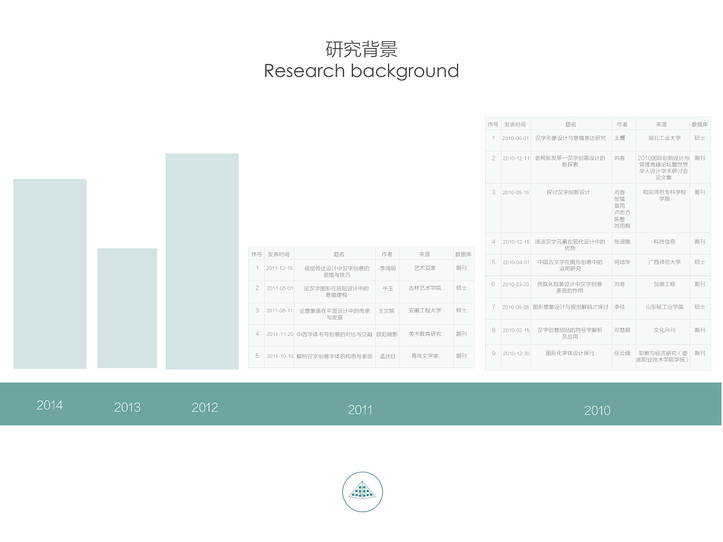Click the 2010-04-01 date cell
Screen dimensions: 723x542
(x=516, y=263)
